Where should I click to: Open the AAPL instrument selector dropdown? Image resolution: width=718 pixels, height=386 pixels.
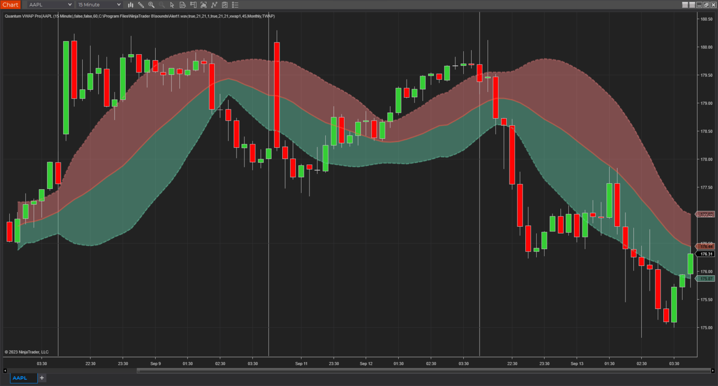(49, 5)
